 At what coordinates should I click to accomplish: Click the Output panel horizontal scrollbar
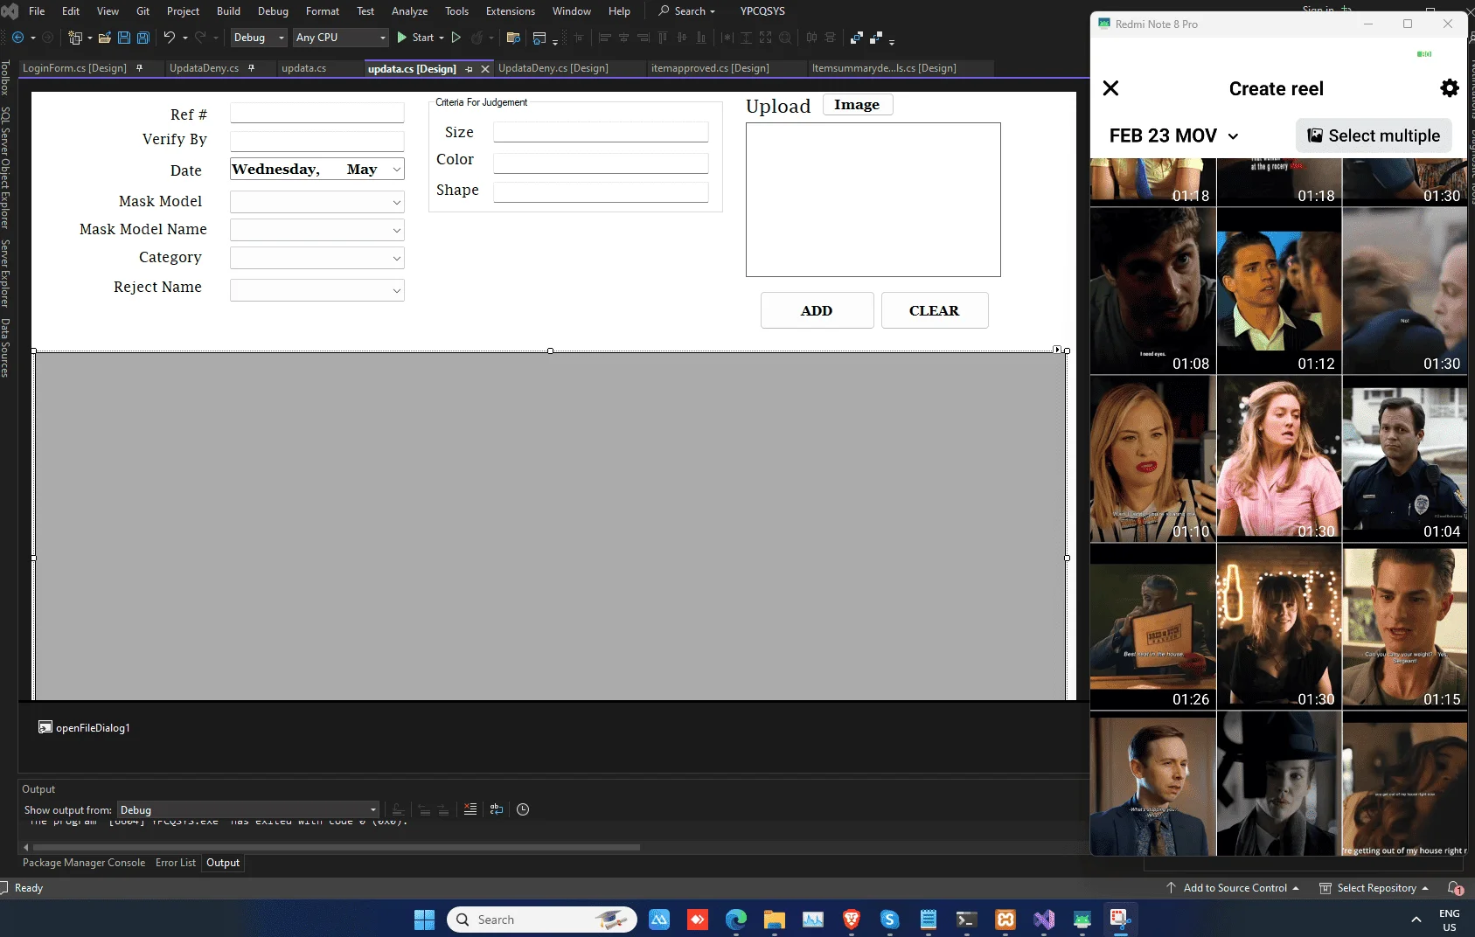point(336,847)
